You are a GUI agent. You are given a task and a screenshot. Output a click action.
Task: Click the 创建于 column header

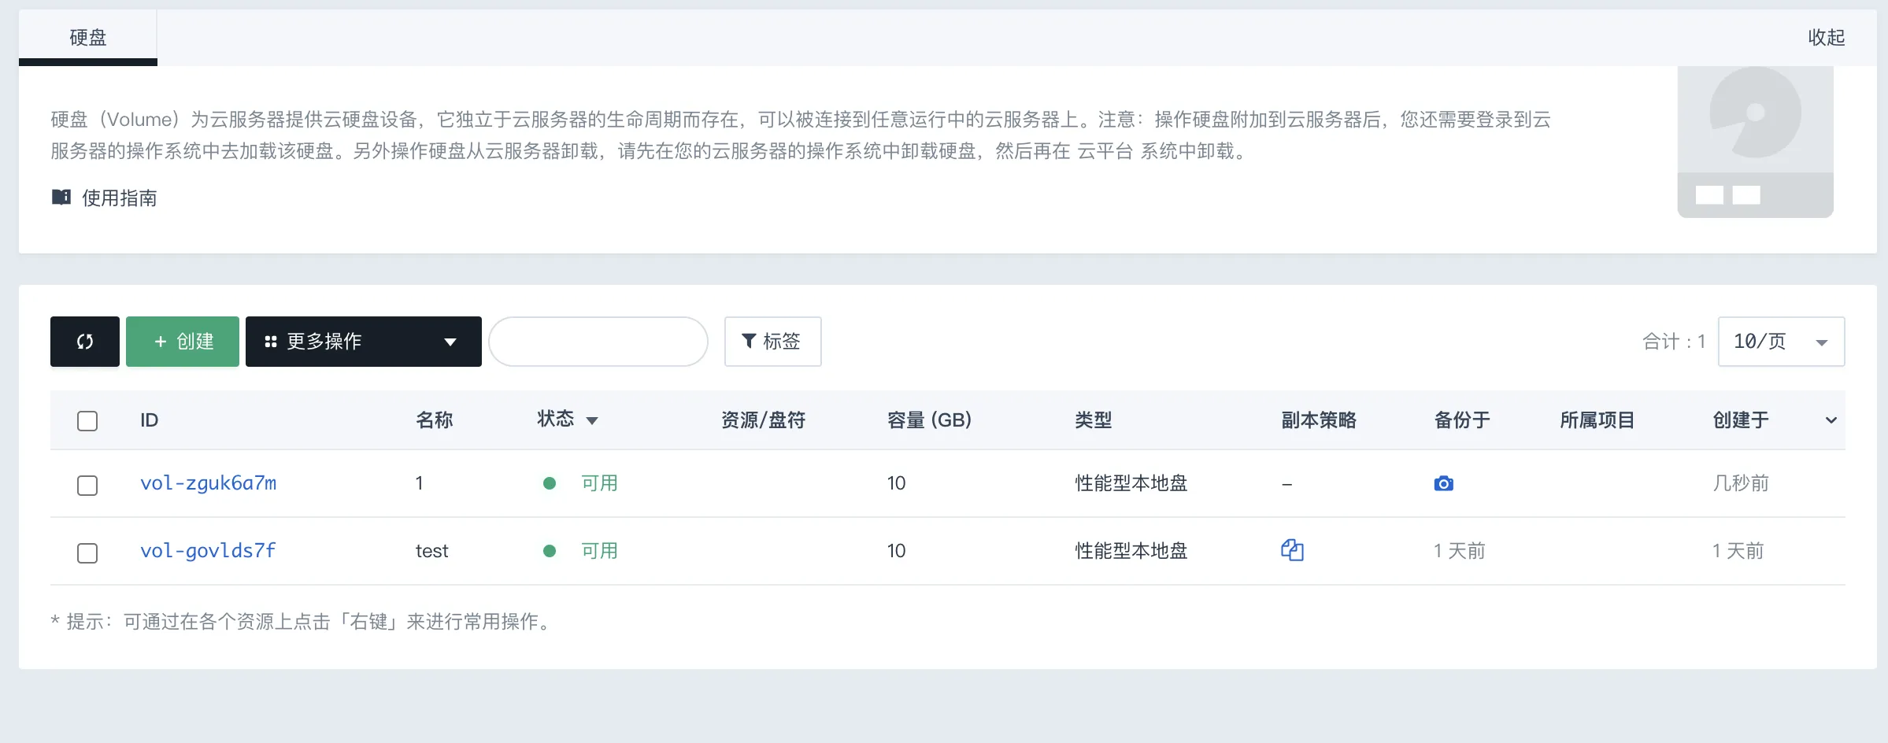1741,420
